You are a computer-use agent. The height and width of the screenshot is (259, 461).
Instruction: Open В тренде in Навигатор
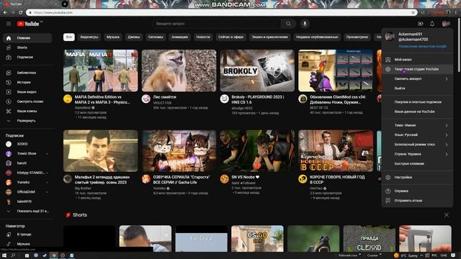coord(27,235)
